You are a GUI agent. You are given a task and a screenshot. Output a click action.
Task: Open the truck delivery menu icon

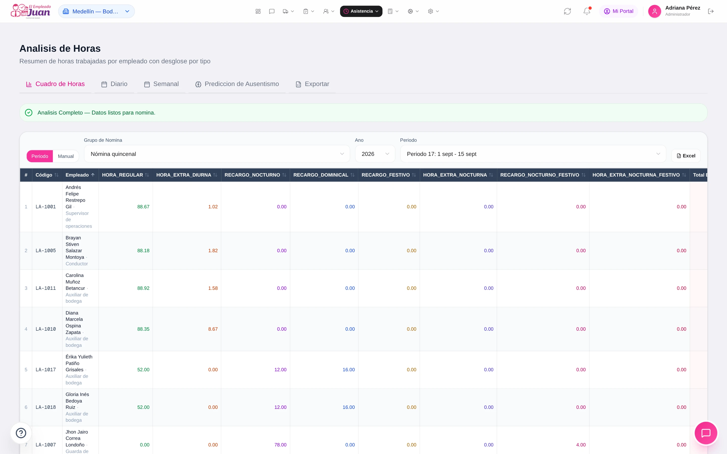pos(288,11)
